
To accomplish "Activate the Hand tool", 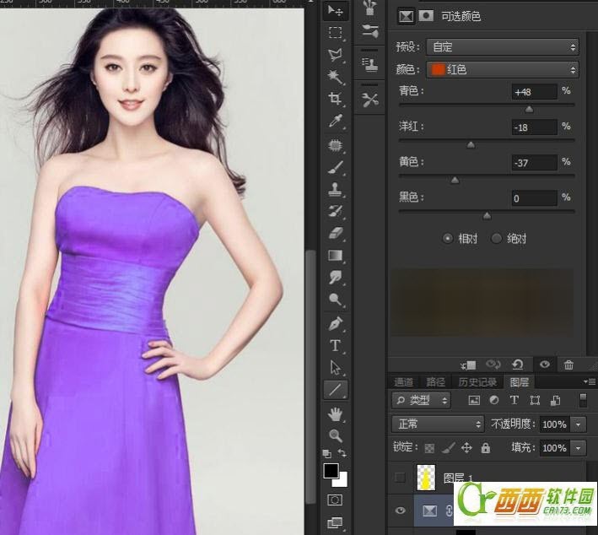I will click(336, 413).
